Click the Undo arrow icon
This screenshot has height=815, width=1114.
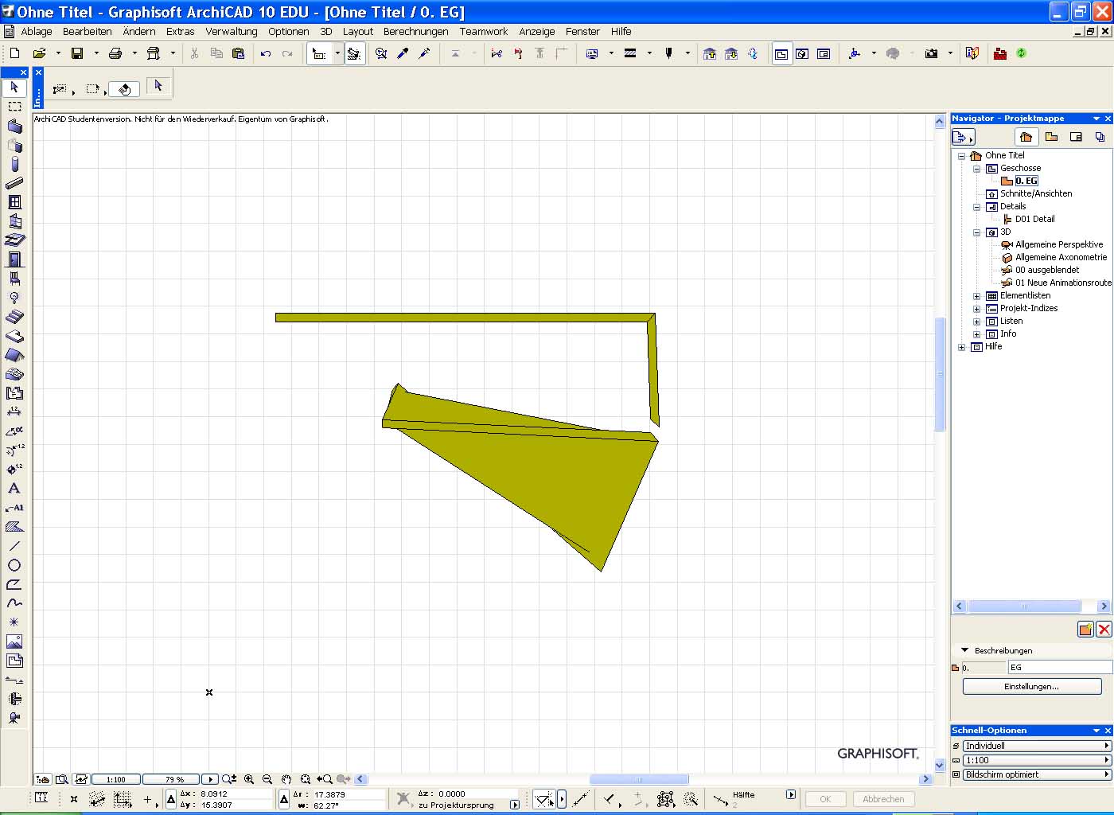tap(266, 53)
